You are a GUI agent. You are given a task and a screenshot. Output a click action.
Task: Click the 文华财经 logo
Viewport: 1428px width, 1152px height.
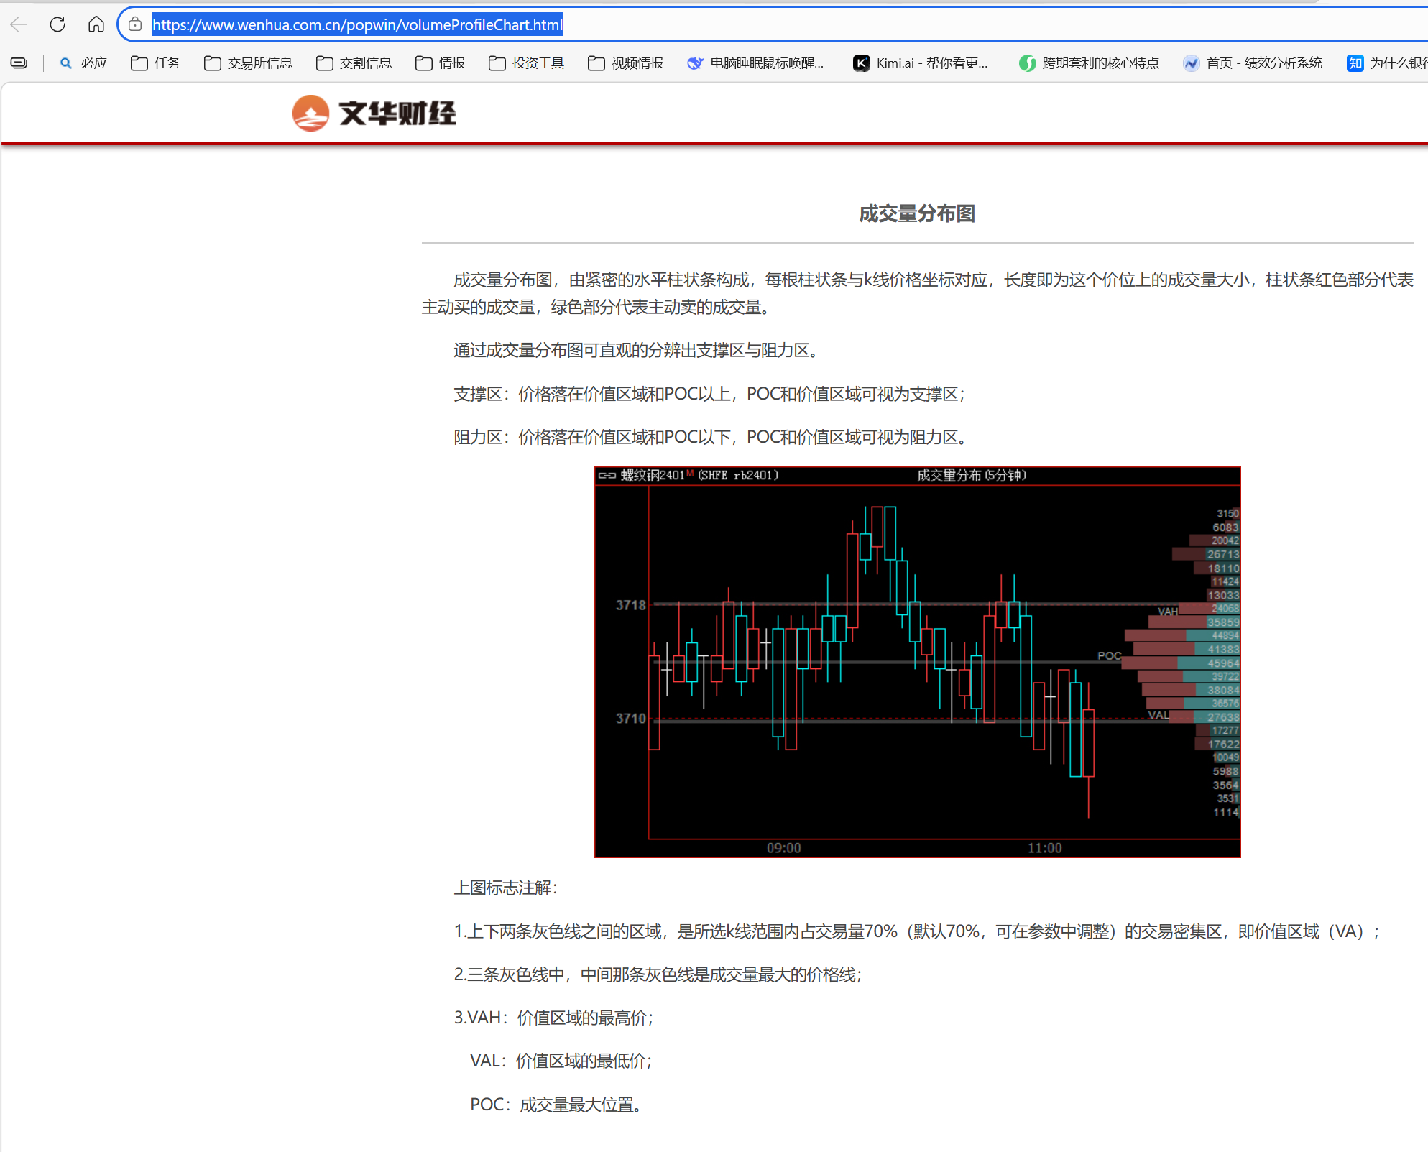click(374, 114)
